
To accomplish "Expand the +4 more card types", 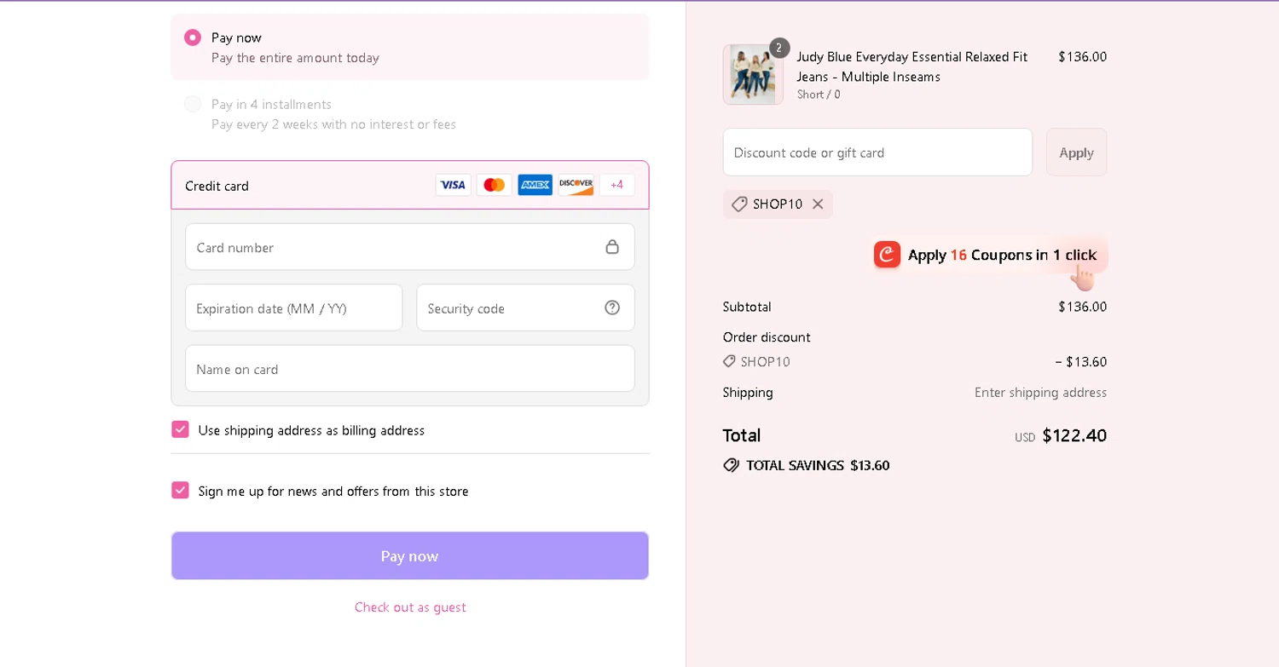I will tap(616, 185).
